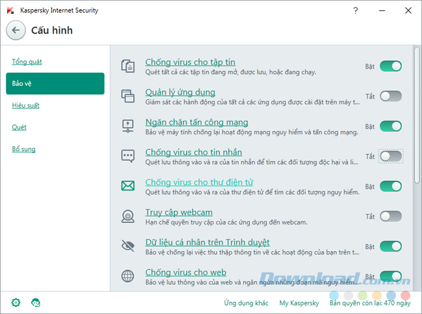The height and width of the screenshot is (314, 422).
Task: Click the crossed-out eye private browsing icon
Action: coord(127,246)
